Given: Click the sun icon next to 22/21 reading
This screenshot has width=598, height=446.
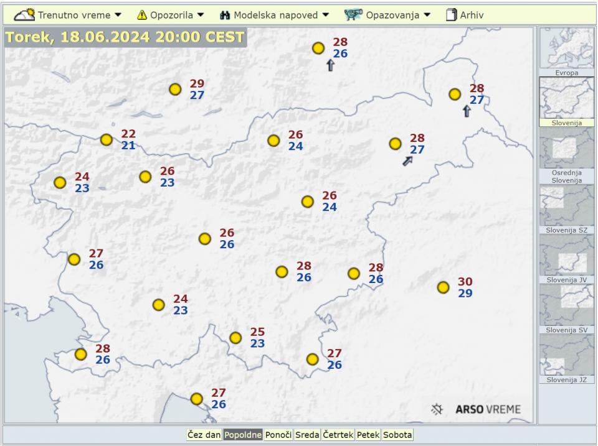Looking at the screenshot, I should (107, 140).
